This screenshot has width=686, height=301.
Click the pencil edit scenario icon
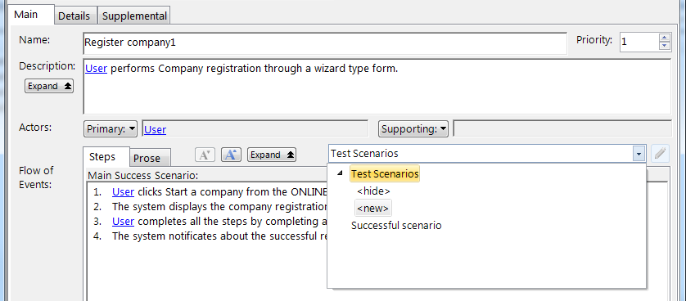[x=660, y=154]
